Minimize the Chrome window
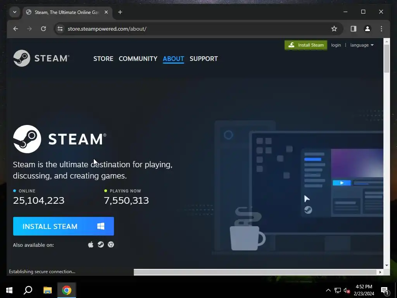The width and height of the screenshot is (397, 298). tap(345, 12)
